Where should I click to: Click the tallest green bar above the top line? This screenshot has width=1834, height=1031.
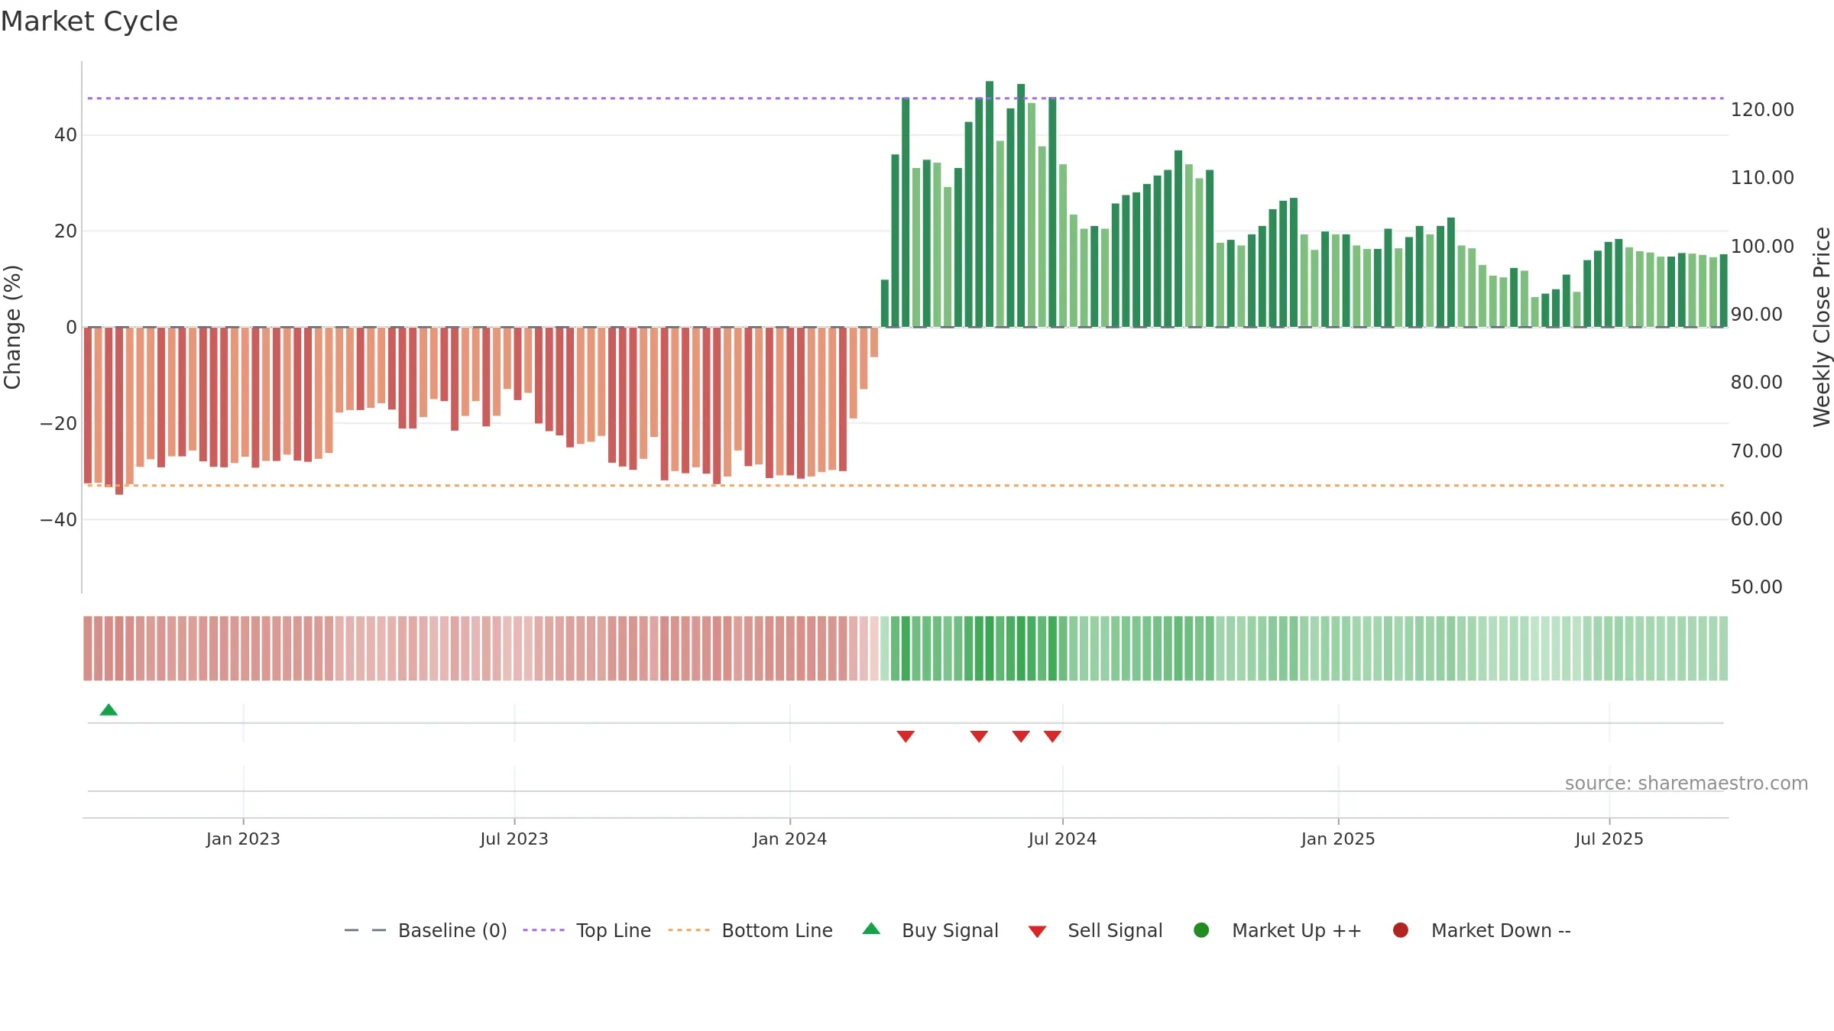coord(990,204)
